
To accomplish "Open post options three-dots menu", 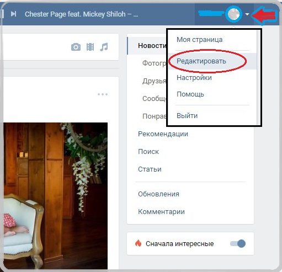I will (x=103, y=94).
